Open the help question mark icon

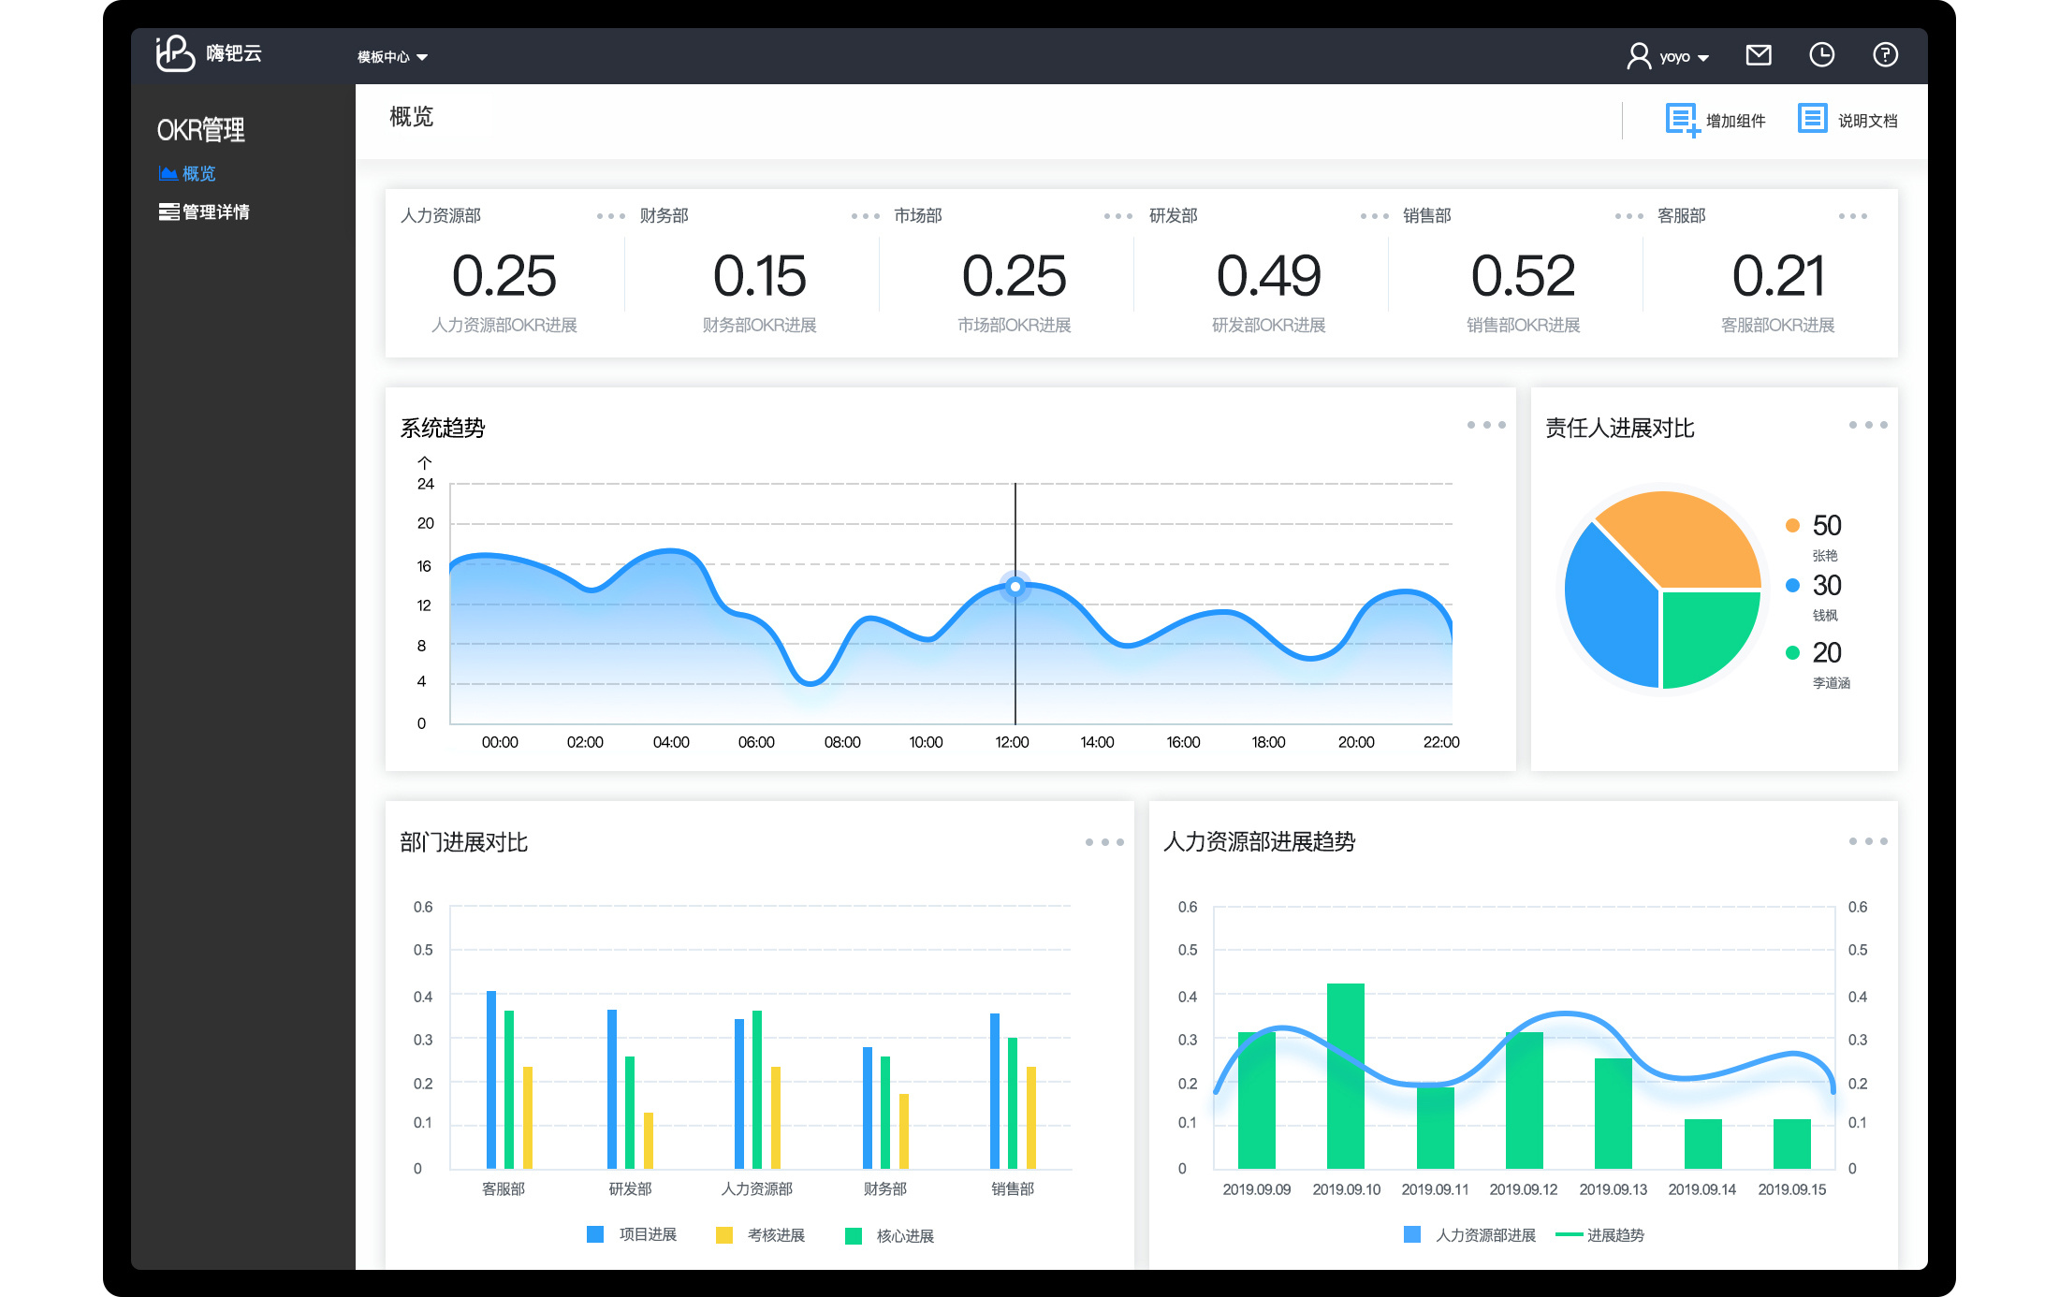1885,55
